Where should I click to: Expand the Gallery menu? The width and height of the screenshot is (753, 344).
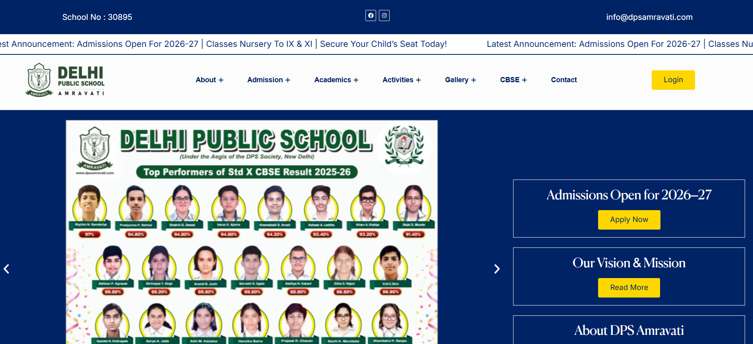click(460, 80)
